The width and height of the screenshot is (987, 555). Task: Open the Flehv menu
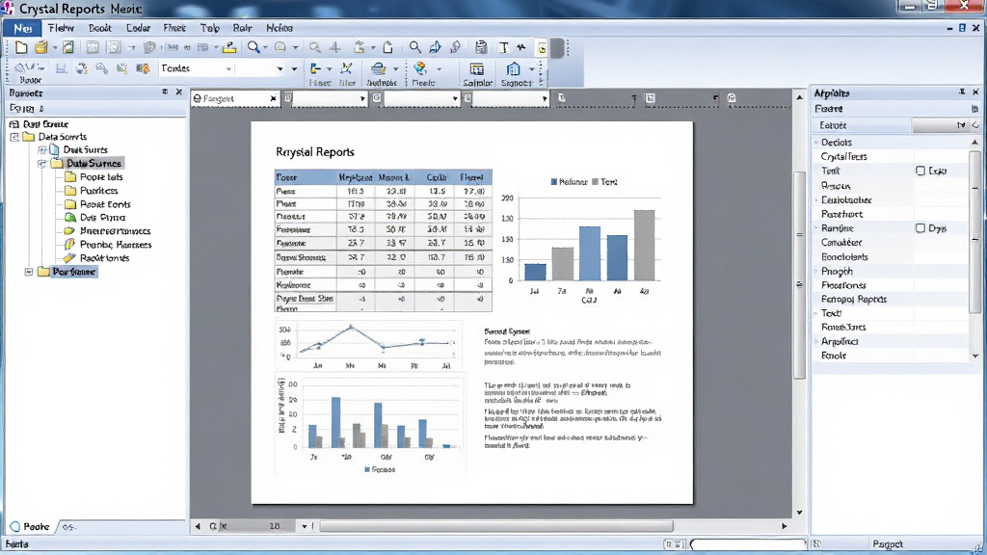pyautogui.click(x=61, y=28)
